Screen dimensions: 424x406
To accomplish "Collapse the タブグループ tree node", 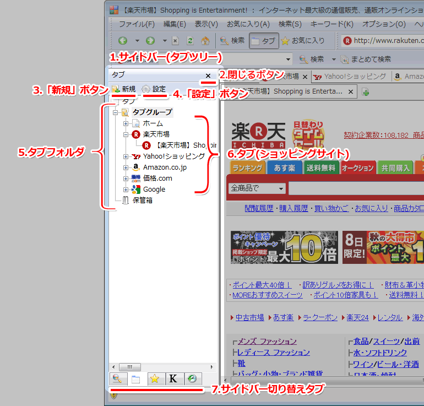I will 116,112.
